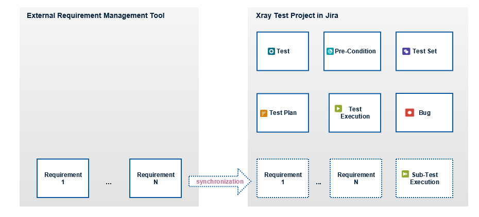Click the ellipsis between Xray project requirements
Viewport: 479px width, 217px height.
pos(319,184)
